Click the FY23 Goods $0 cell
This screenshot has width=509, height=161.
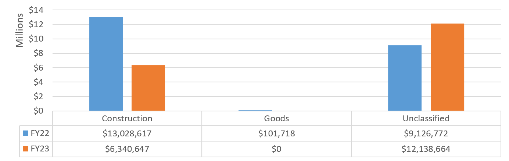tap(276, 149)
